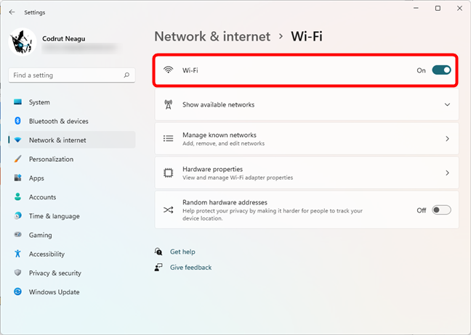Click the Wi-Fi page title

[307, 36]
